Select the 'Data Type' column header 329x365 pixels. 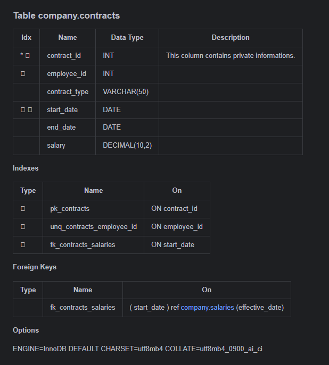[127, 38]
